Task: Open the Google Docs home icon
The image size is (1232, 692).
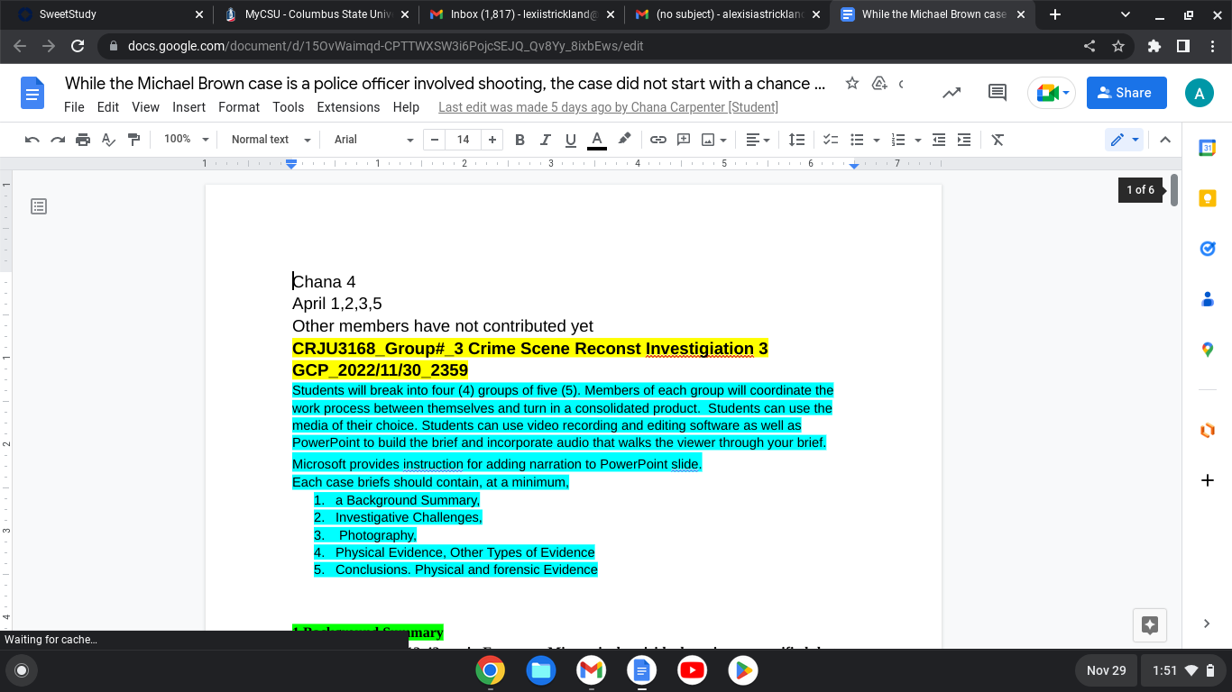Action: pyautogui.click(x=32, y=93)
